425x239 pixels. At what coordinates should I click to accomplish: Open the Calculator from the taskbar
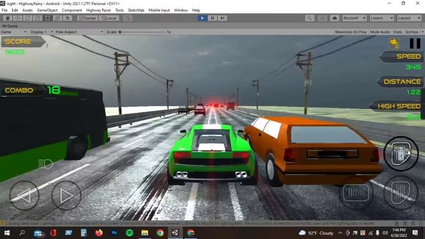(84, 233)
